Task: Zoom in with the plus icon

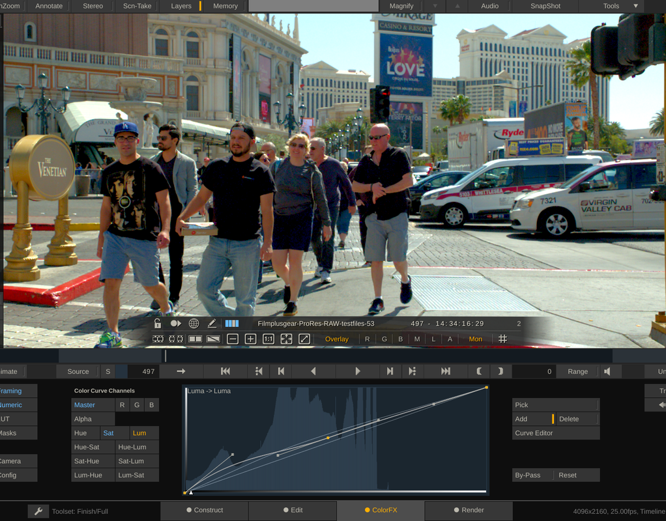Action: tap(251, 339)
